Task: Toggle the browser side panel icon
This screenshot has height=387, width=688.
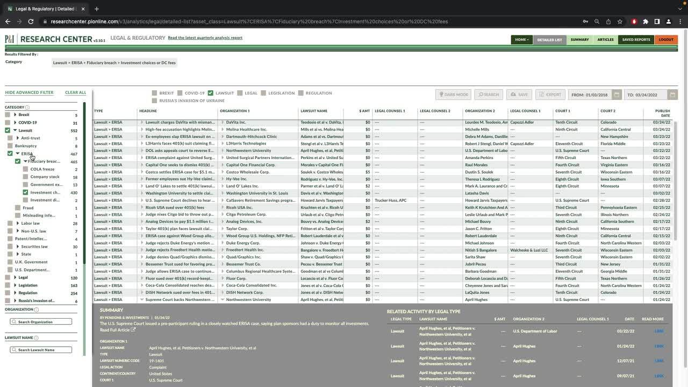Action: (x=657, y=21)
